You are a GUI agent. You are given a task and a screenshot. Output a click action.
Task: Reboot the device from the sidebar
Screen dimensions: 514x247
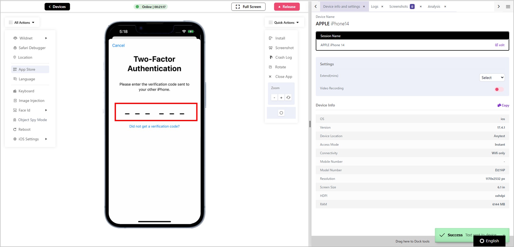[22, 129]
